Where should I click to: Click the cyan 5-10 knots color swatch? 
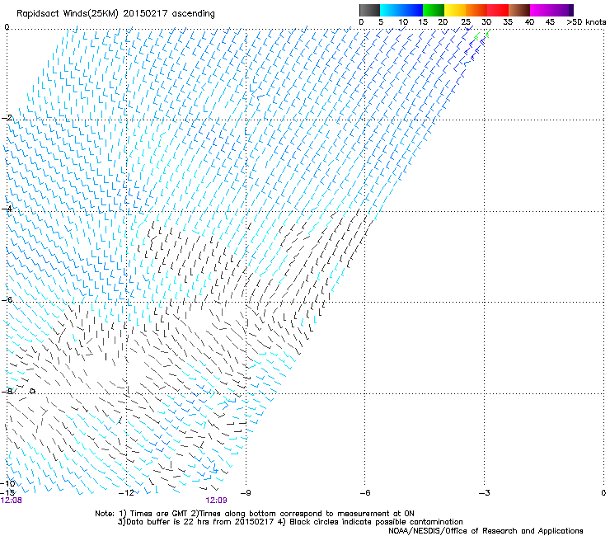point(391,10)
